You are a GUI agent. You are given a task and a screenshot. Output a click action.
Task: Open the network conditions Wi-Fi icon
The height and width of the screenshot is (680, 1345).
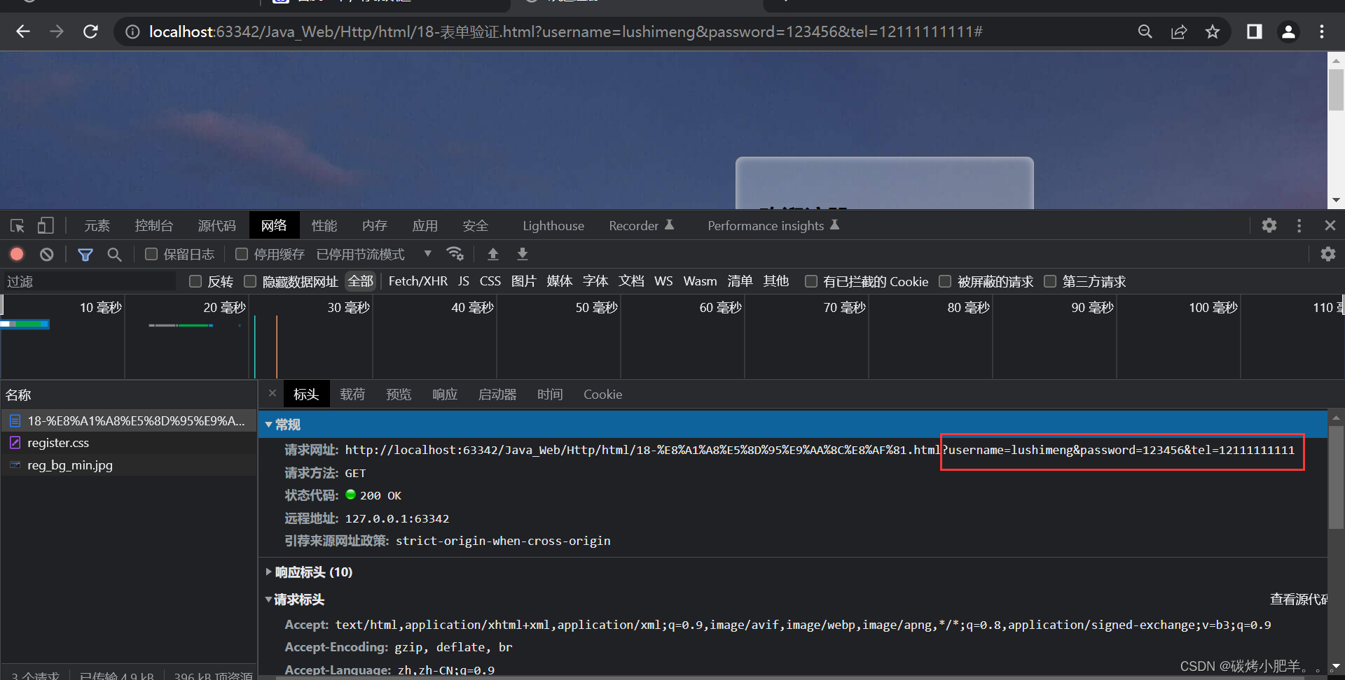pos(455,254)
